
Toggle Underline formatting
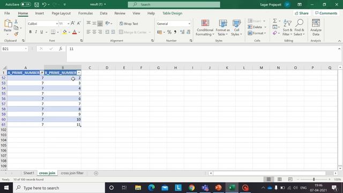click(x=42, y=32)
